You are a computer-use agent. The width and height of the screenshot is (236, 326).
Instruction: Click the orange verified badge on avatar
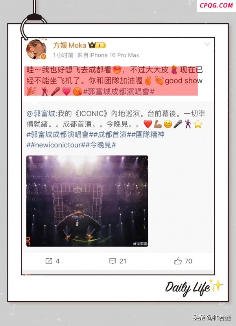[x=43, y=56]
